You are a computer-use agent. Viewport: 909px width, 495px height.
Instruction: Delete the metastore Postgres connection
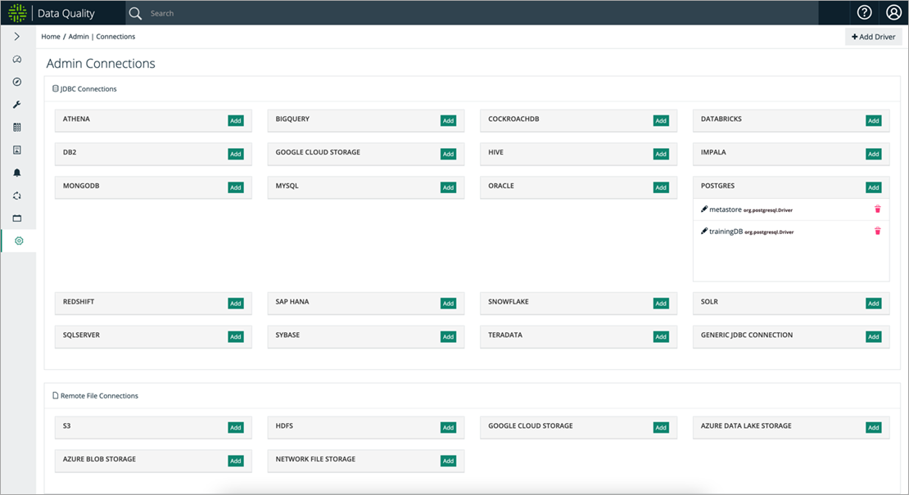877,209
